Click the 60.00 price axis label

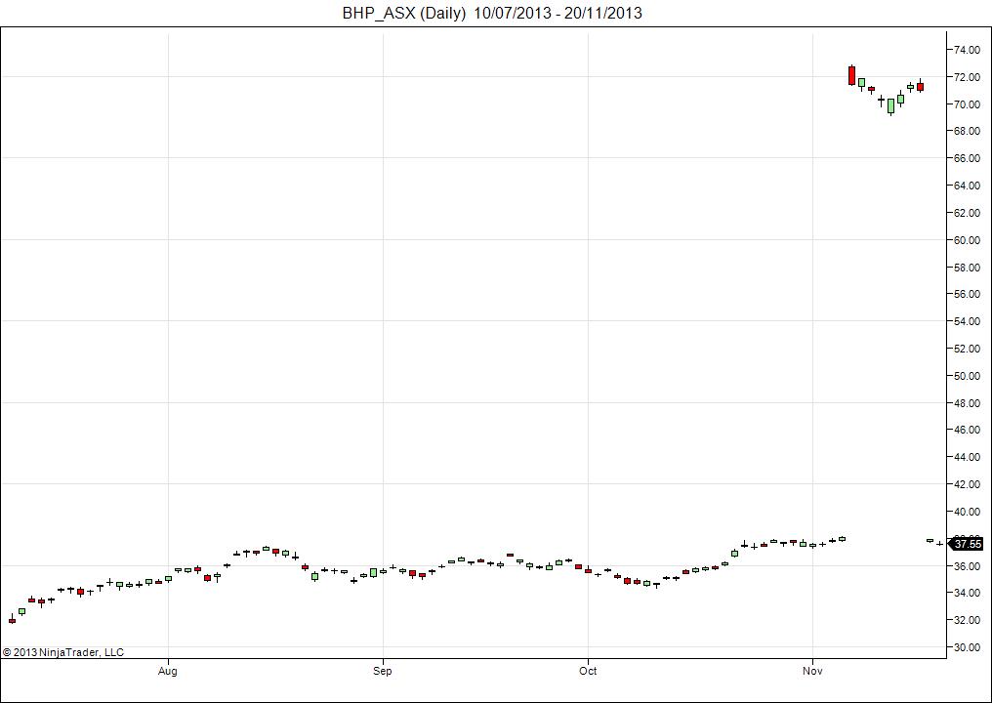pos(968,240)
